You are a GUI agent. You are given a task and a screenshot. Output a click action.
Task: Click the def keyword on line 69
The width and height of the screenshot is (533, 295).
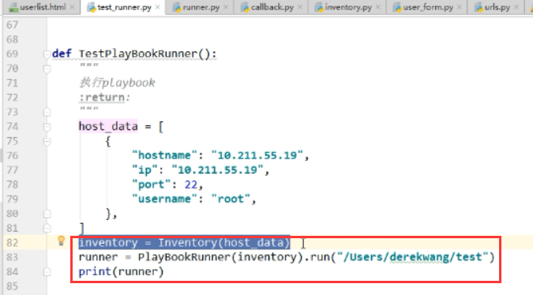(x=62, y=54)
